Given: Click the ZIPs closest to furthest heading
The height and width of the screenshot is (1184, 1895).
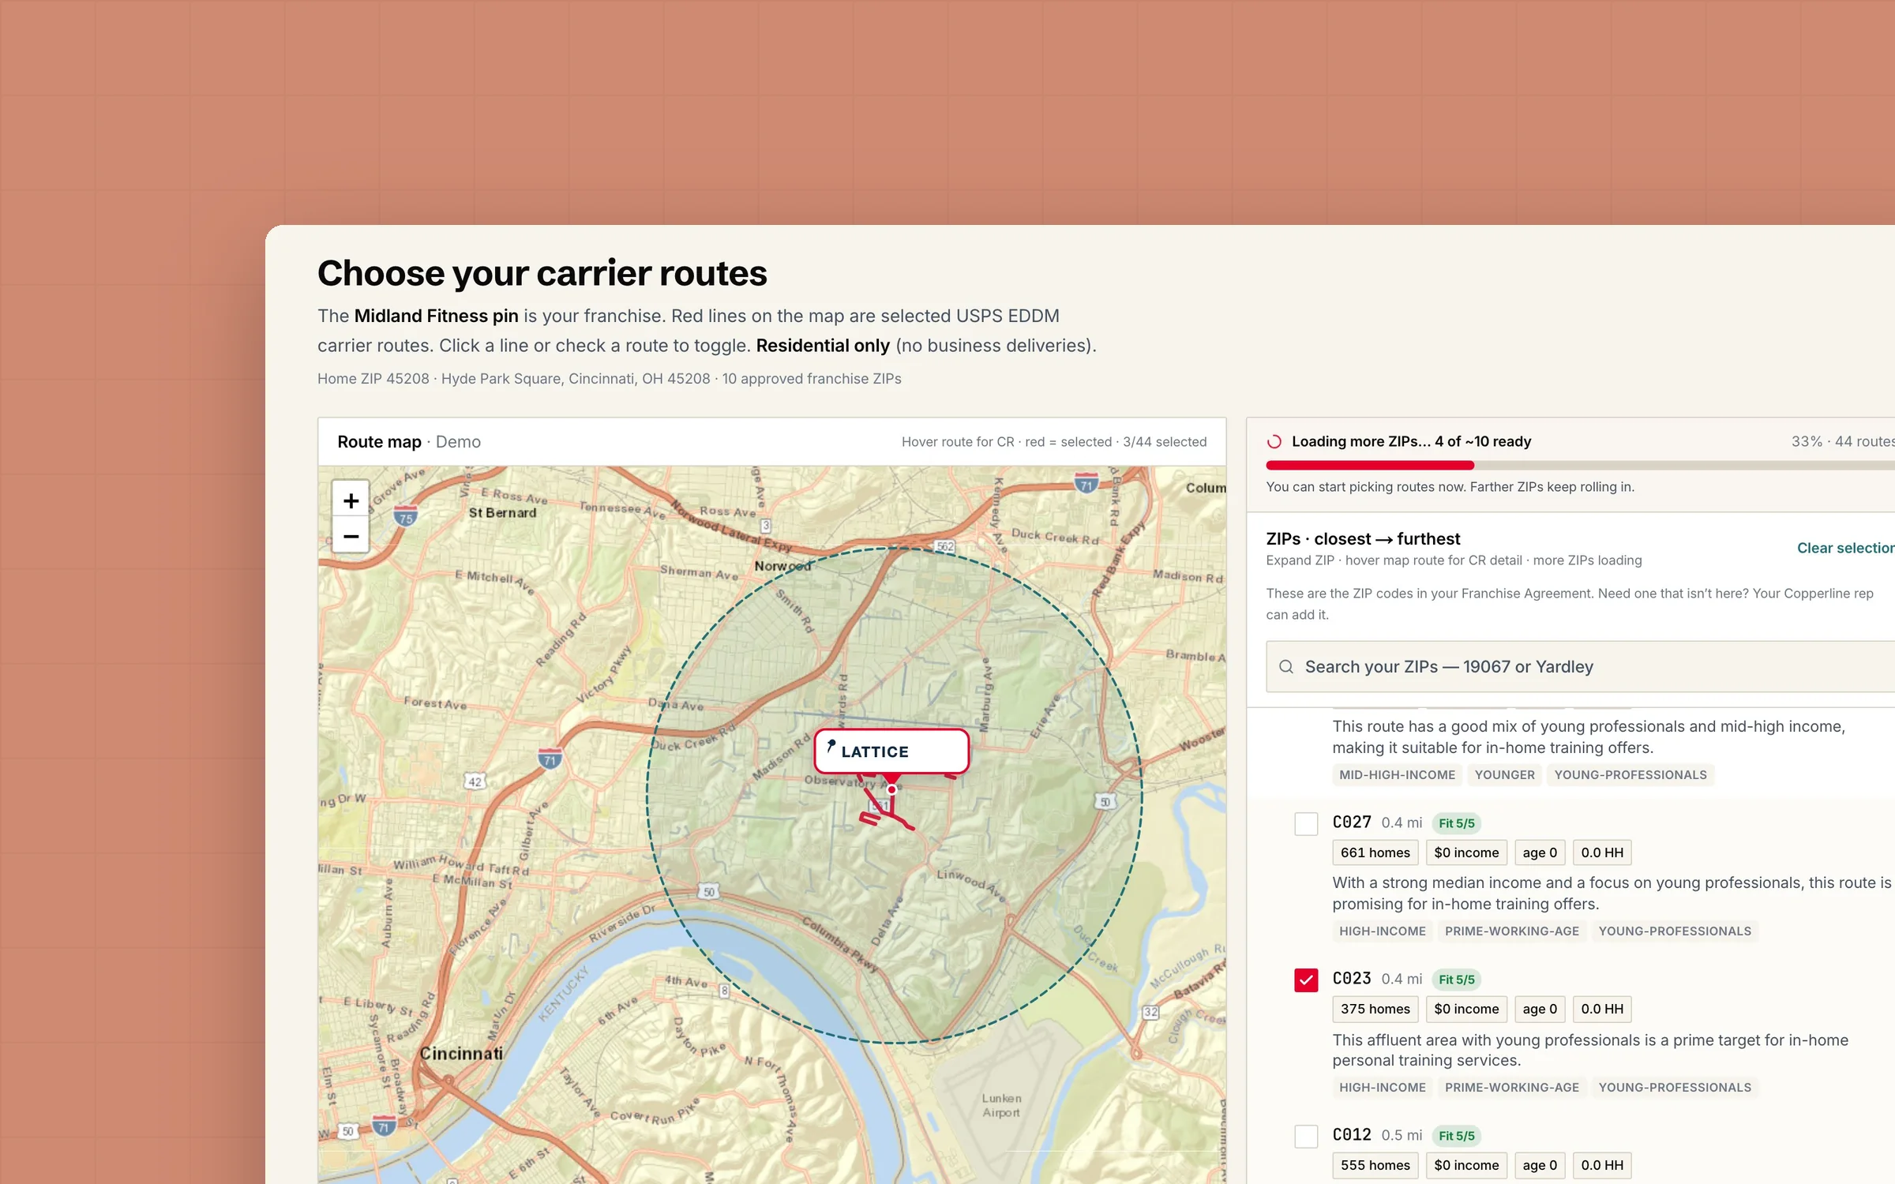Looking at the screenshot, I should (x=1363, y=539).
